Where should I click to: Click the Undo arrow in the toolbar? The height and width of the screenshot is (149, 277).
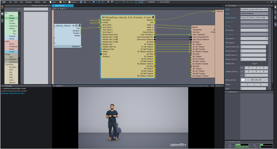(x=99, y=2)
